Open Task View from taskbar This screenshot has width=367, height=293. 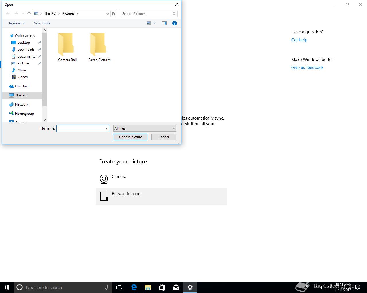point(119,287)
